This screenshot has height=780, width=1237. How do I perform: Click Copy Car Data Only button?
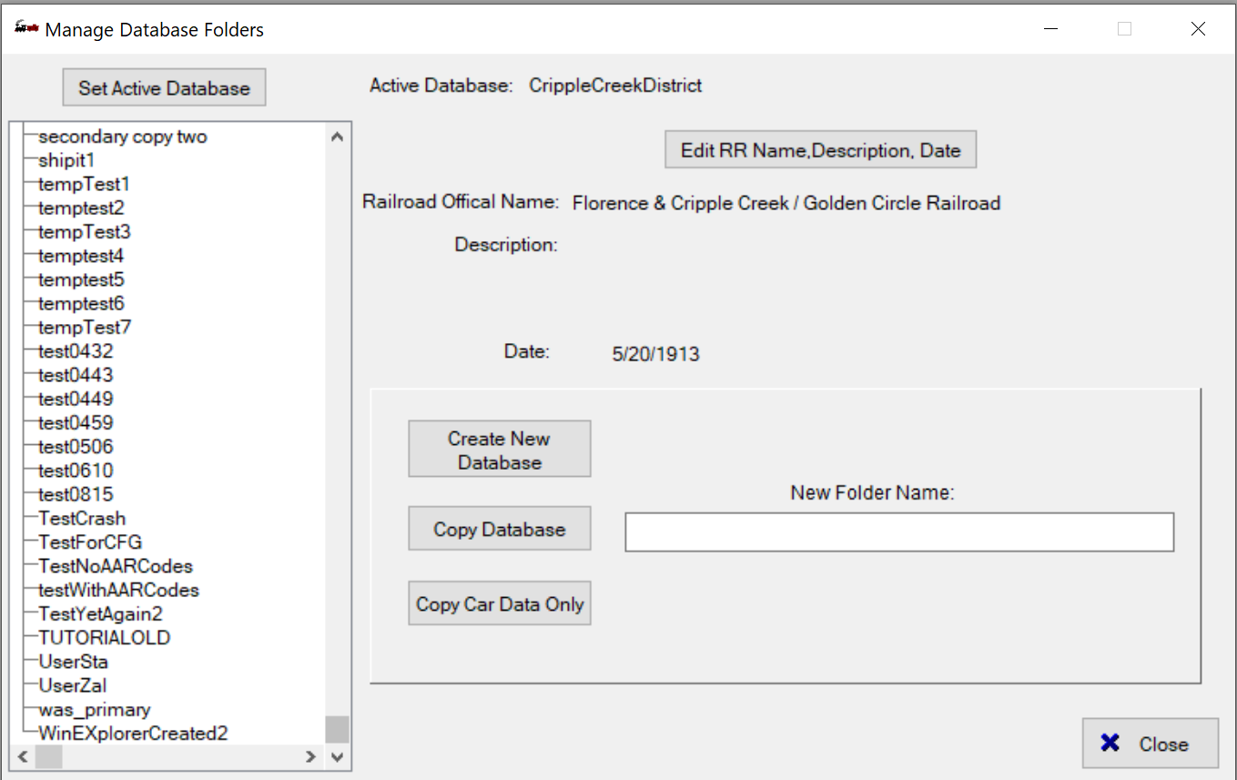pos(500,603)
